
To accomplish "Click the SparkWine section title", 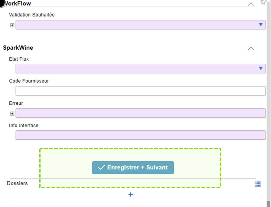I will pos(18,48).
